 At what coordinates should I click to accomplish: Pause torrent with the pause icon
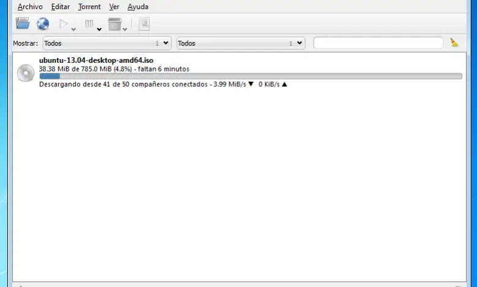(x=89, y=24)
